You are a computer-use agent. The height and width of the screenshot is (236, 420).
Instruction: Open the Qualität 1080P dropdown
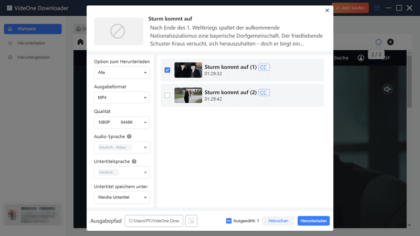122,122
